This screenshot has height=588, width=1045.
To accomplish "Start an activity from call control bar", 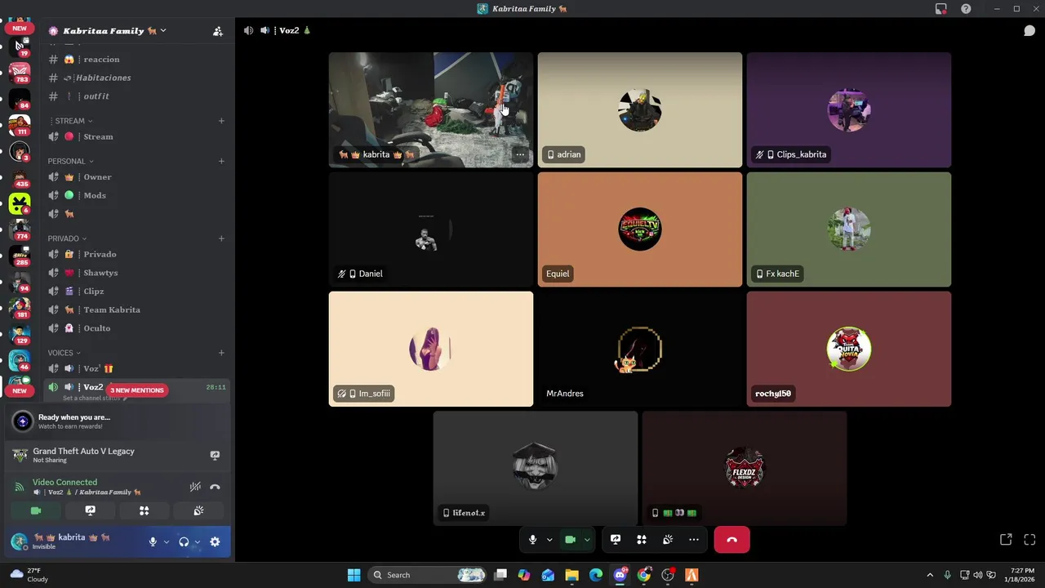I will 642,540.
